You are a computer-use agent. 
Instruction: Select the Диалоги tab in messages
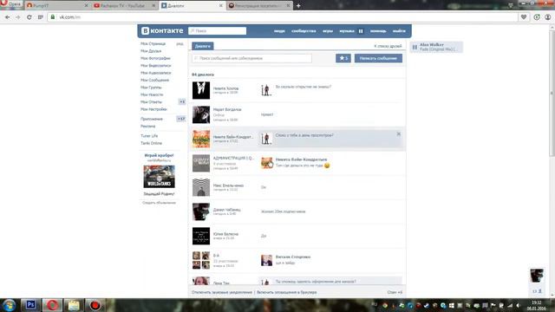tap(202, 46)
